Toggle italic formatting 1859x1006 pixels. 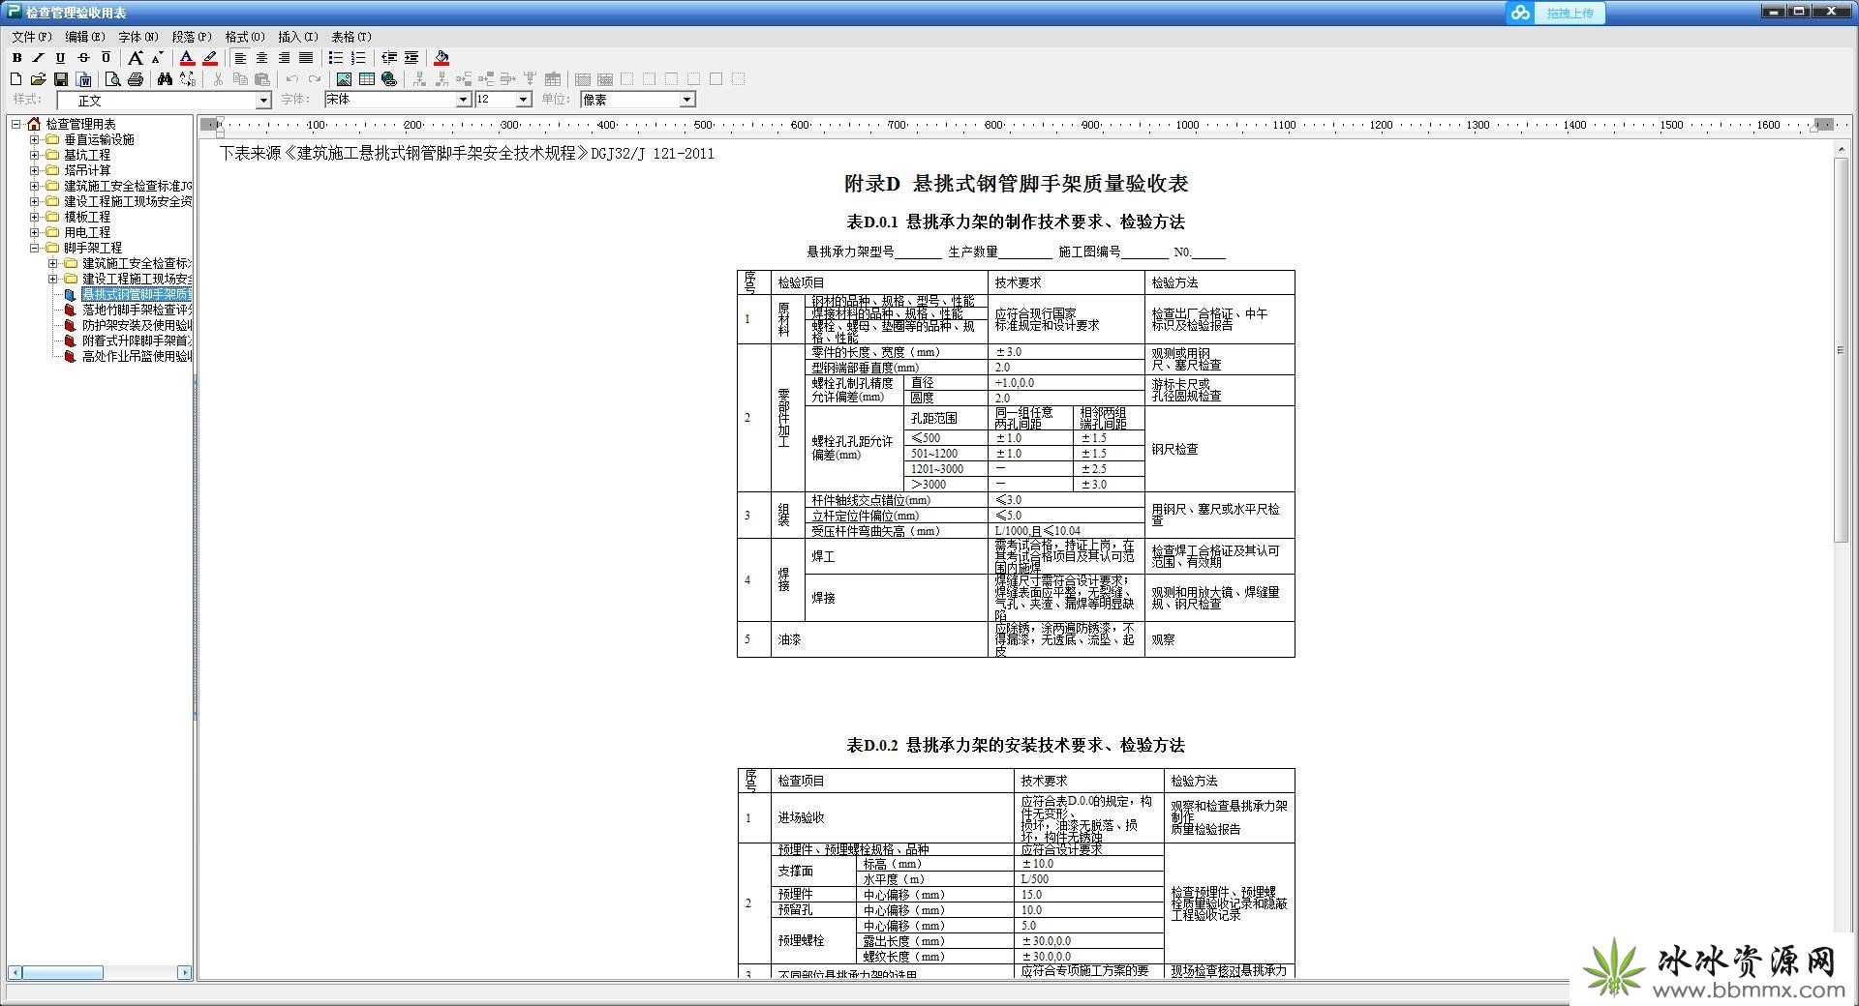tap(39, 58)
